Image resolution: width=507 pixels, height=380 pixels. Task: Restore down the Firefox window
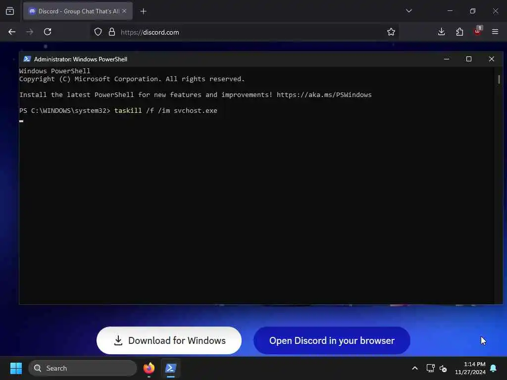473,11
